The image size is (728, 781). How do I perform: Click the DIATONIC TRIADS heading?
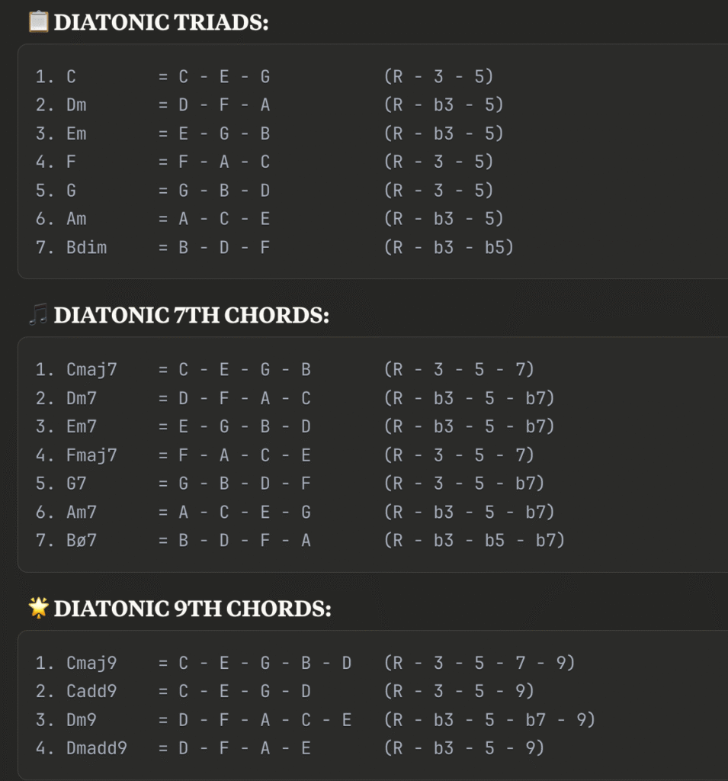162,22
